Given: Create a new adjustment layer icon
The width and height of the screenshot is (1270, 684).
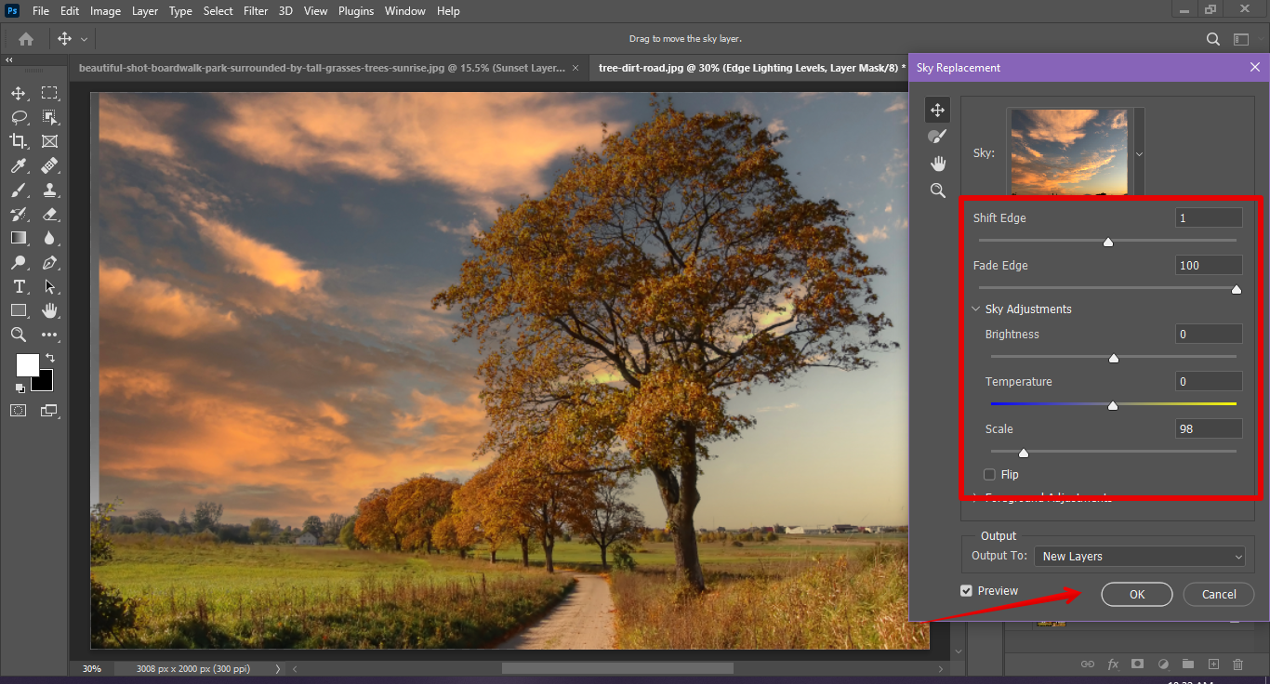Looking at the screenshot, I should tap(1163, 664).
